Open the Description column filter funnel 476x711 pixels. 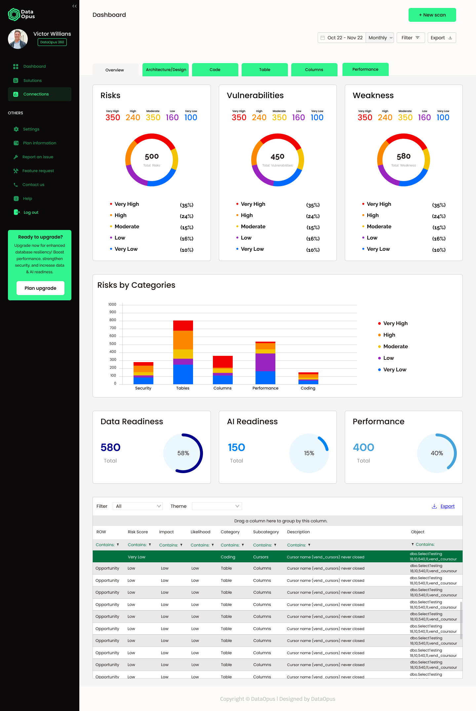pos(309,545)
